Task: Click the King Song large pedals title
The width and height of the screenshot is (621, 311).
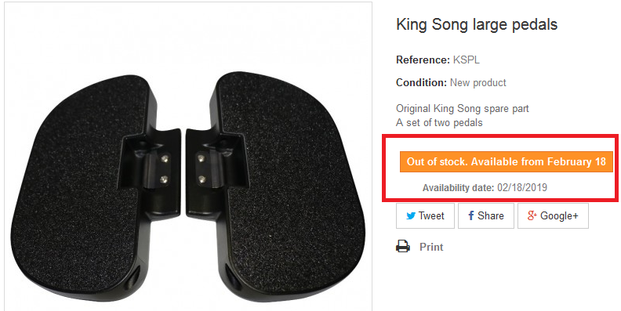Action: [477, 24]
